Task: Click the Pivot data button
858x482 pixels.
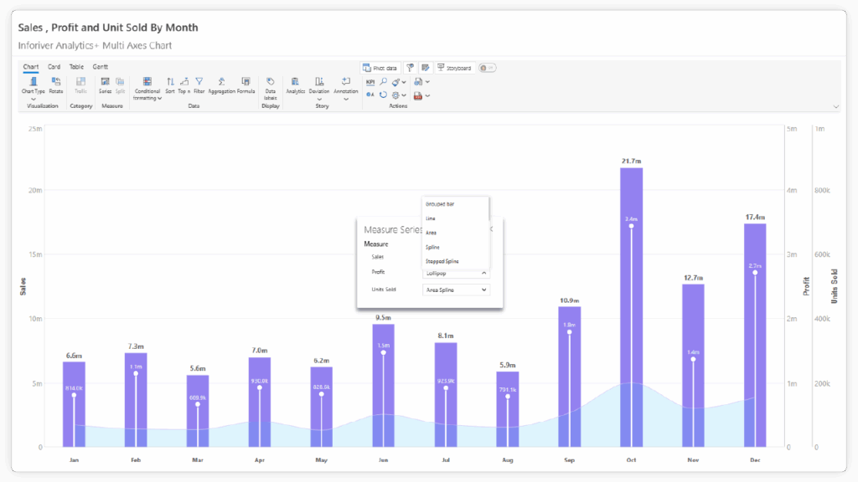Action: click(380, 68)
